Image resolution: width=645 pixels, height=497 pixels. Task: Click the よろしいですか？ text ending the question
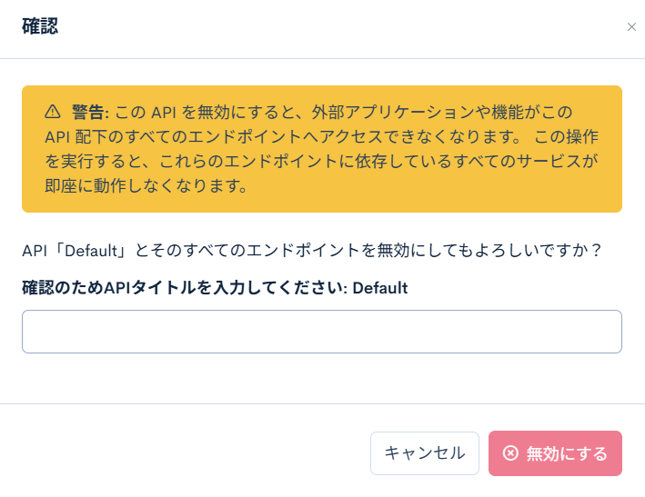pos(548,250)
